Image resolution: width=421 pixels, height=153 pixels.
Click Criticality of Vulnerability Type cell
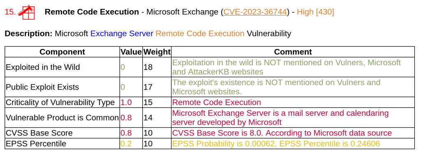tap(62, 102)
